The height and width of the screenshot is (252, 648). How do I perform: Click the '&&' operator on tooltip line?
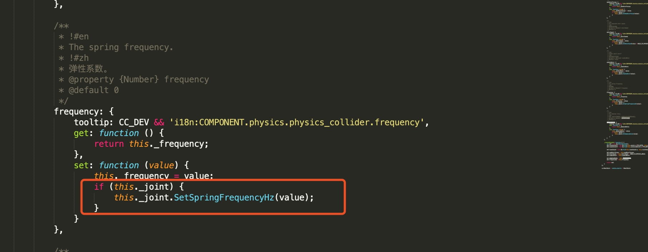click(x=159, y=122)
